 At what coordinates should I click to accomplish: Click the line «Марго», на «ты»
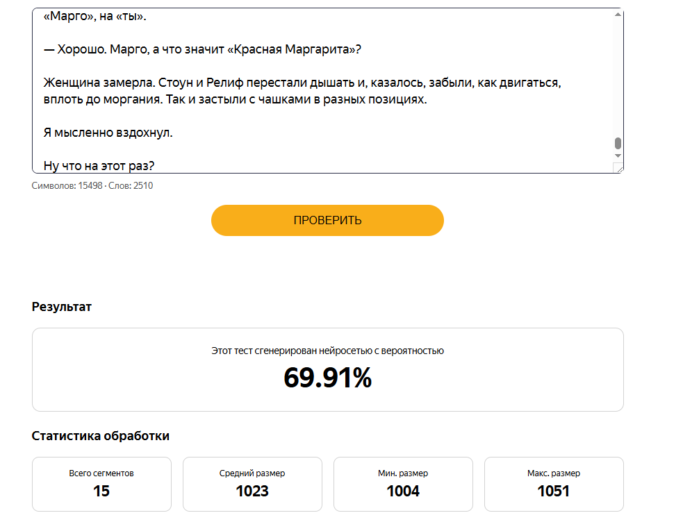(x=94, y=17)
